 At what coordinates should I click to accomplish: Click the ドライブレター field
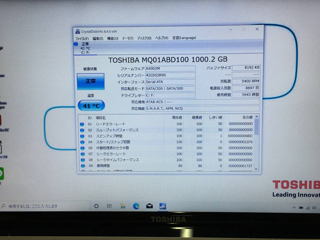pyautogui.click(x=170, y=95)
